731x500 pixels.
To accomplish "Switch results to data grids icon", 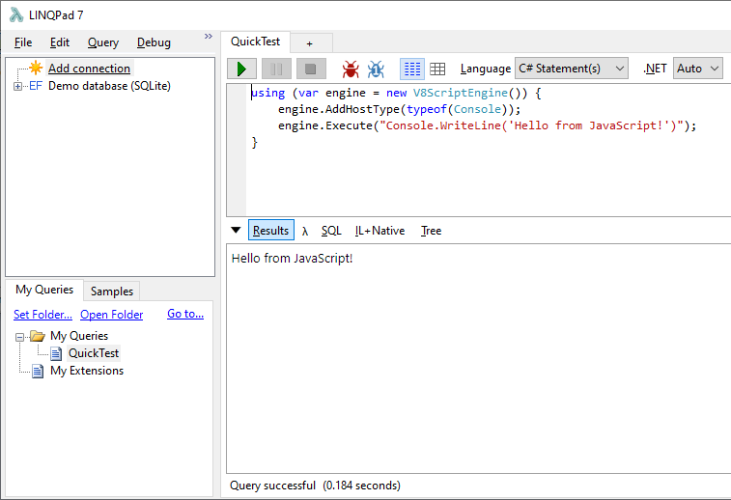I will pos(437,69).
